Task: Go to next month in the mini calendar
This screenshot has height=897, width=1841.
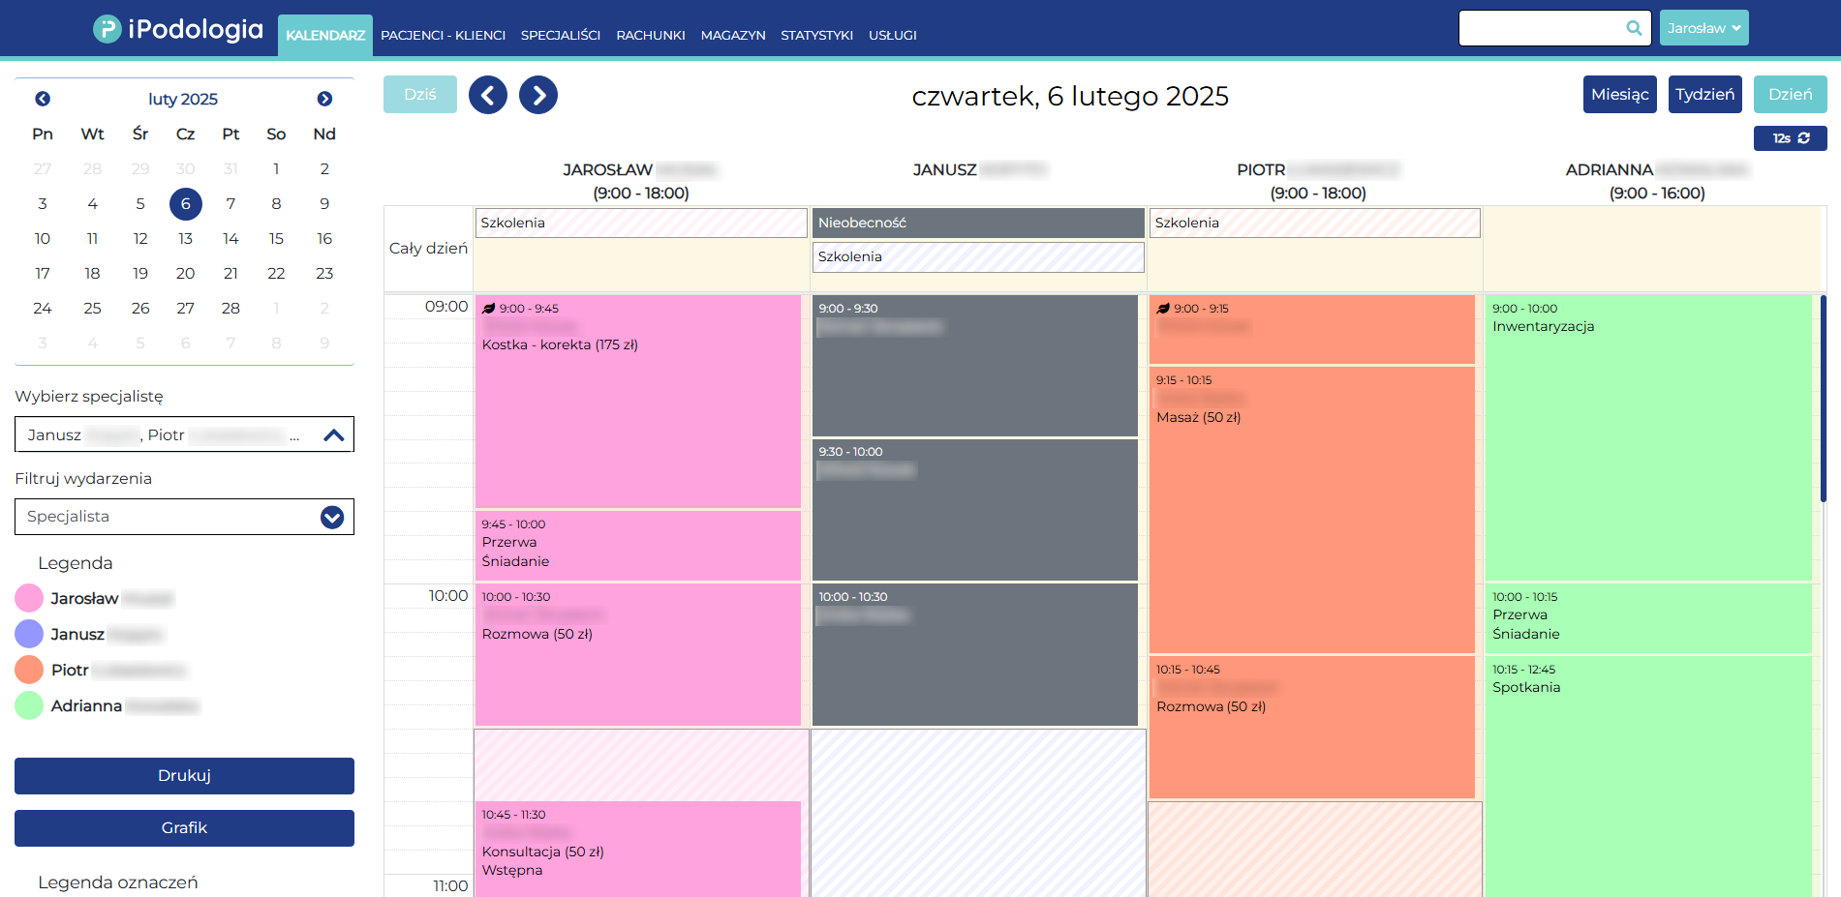Action: pos(324,98)
